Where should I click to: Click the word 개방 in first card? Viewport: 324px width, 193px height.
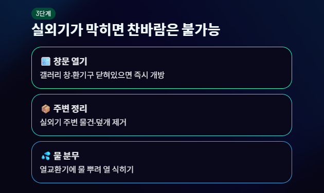157,75
